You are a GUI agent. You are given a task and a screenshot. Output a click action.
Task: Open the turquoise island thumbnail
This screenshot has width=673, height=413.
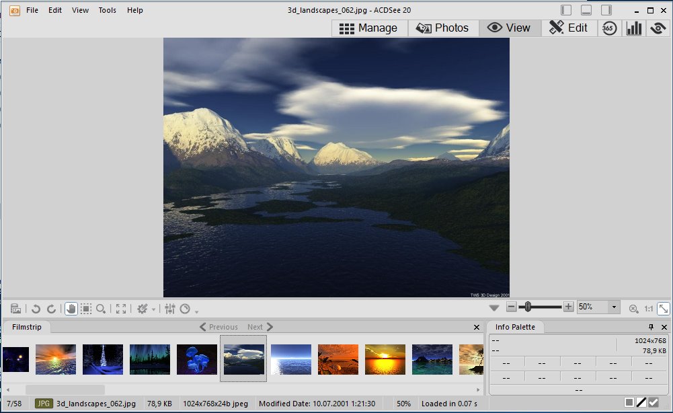[x=432, y=359]
